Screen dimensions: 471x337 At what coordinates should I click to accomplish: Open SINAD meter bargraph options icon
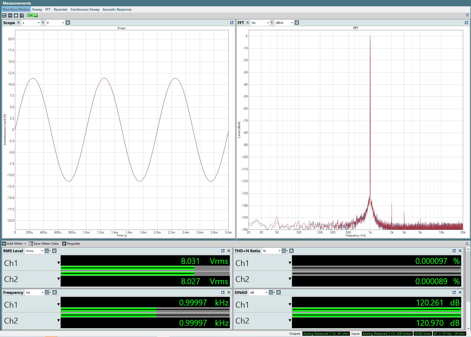click(x=272, y=292)
